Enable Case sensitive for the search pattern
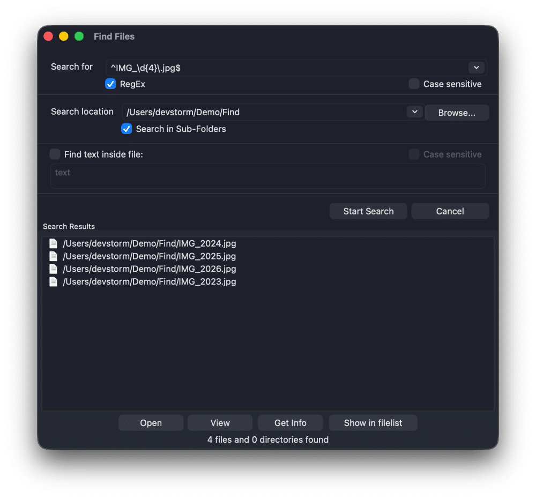The height and width of the screenshot is (499, 536). click(x=413, y=84)
